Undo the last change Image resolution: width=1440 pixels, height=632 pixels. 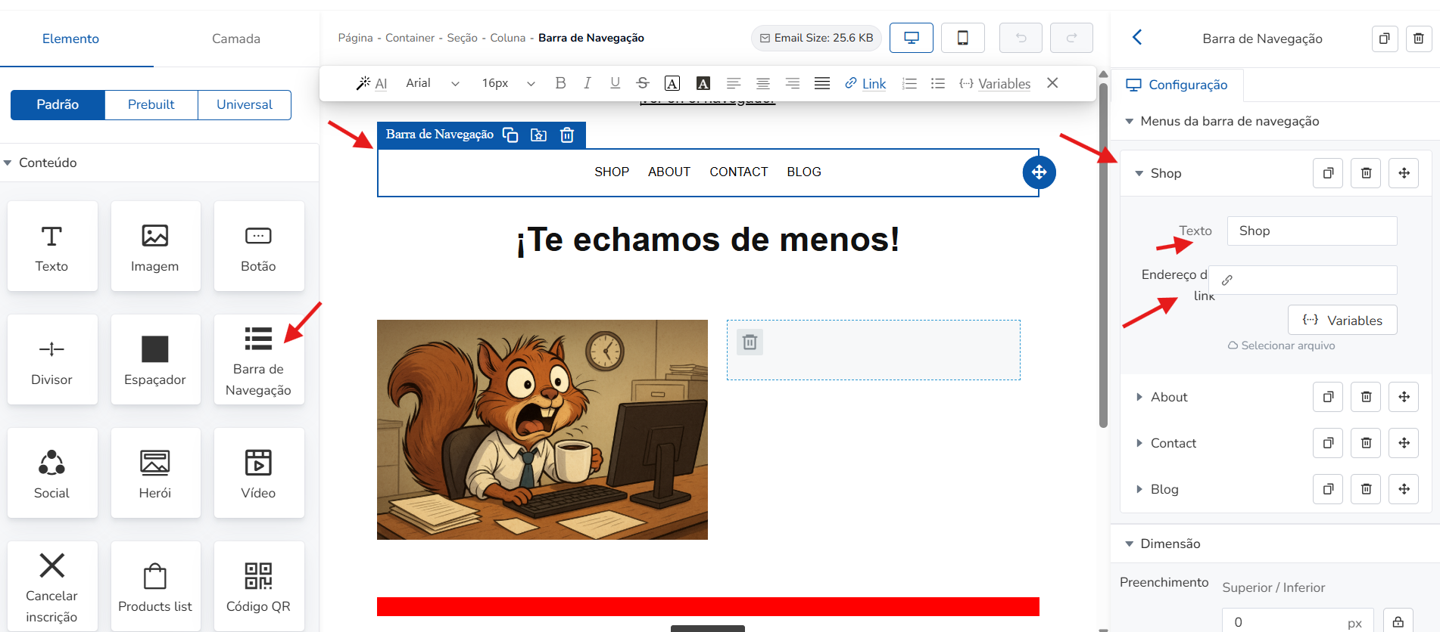[x=1021, y=38]
